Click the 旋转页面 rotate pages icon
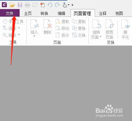 (97, 24)
